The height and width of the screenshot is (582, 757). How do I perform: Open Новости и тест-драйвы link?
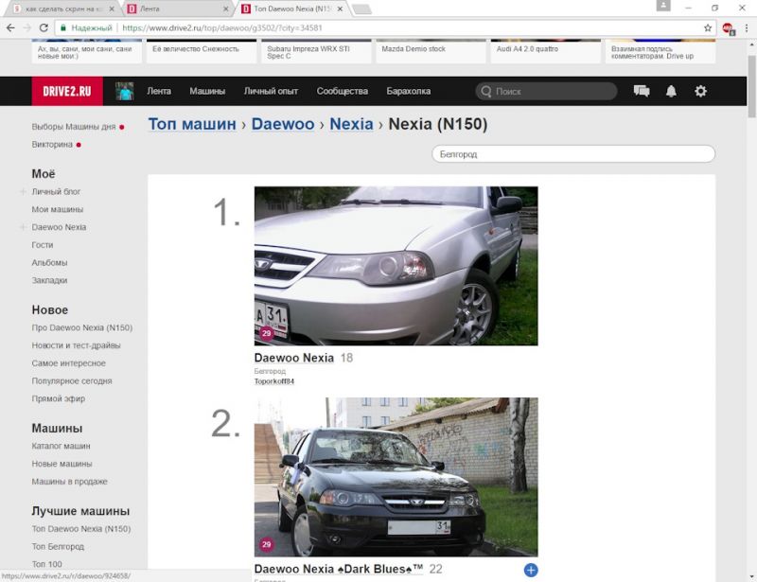77,345
